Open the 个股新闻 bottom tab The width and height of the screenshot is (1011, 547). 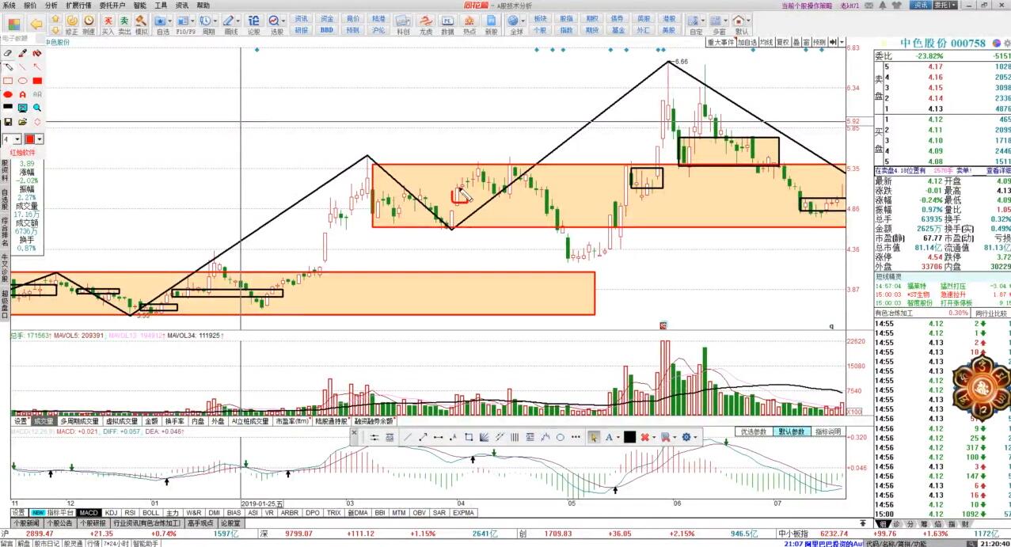[x=26, y=523]
